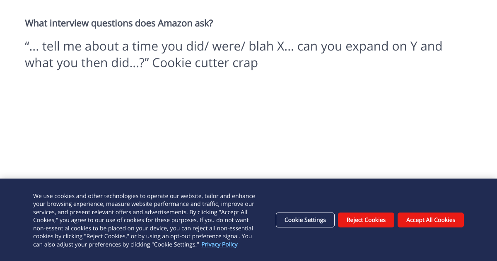Screen dimensions: 497x261
Task: Click the white page area above the banner
Action: point(248,124)
